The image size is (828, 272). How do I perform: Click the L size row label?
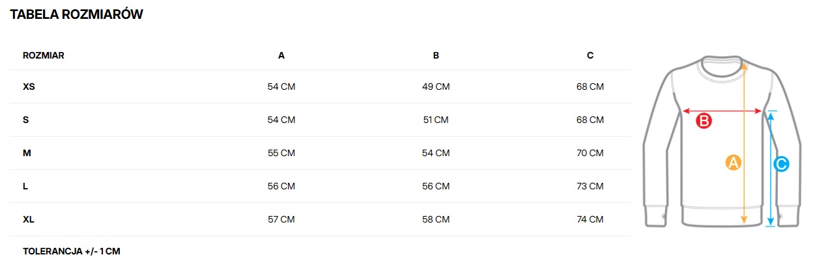pyautogui.click(x=25, y=186)
